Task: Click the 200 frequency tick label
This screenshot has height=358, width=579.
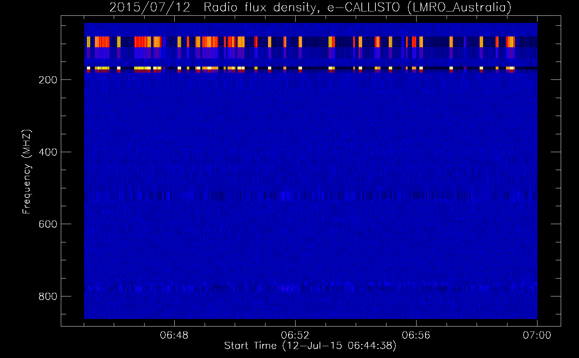Action: point(48,80)
